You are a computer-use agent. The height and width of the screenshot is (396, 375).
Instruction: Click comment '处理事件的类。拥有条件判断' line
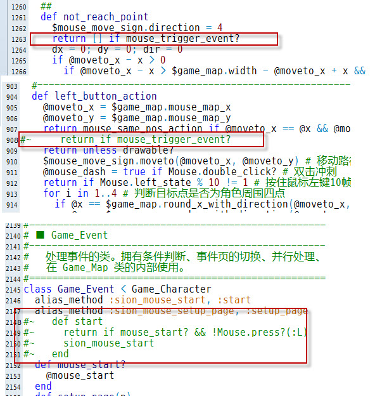[x=172, y=257]
